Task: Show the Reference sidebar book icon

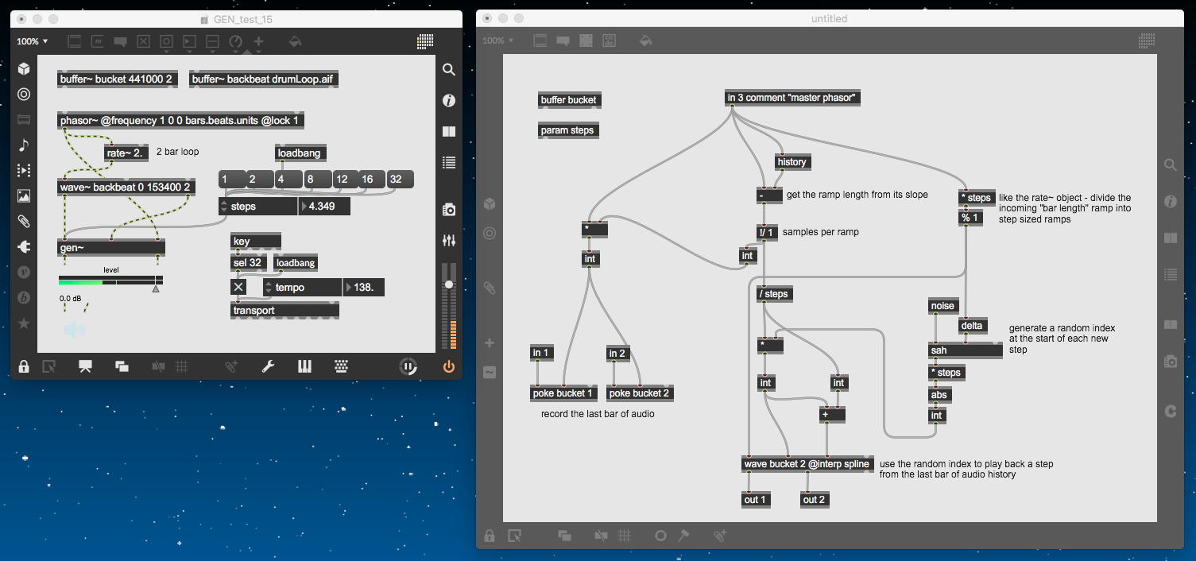Action: (x=449, y=132)
